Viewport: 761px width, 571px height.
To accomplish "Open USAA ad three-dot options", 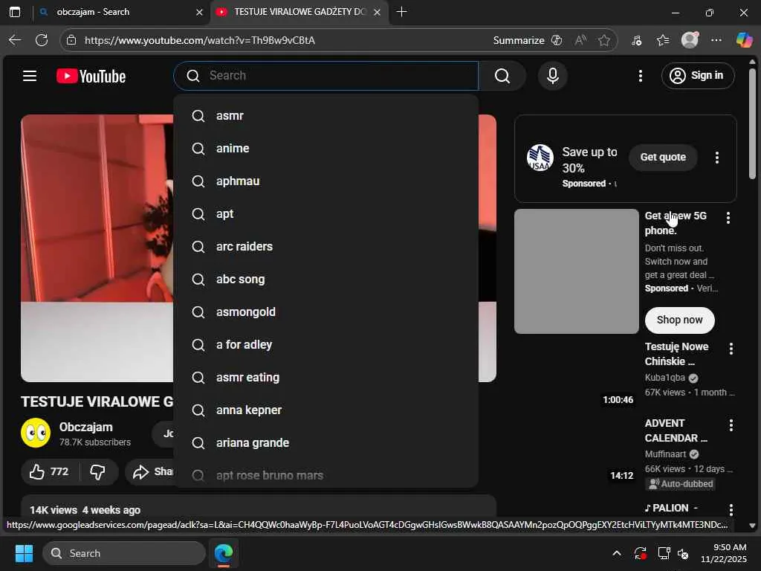I will [x=717, y=158].
